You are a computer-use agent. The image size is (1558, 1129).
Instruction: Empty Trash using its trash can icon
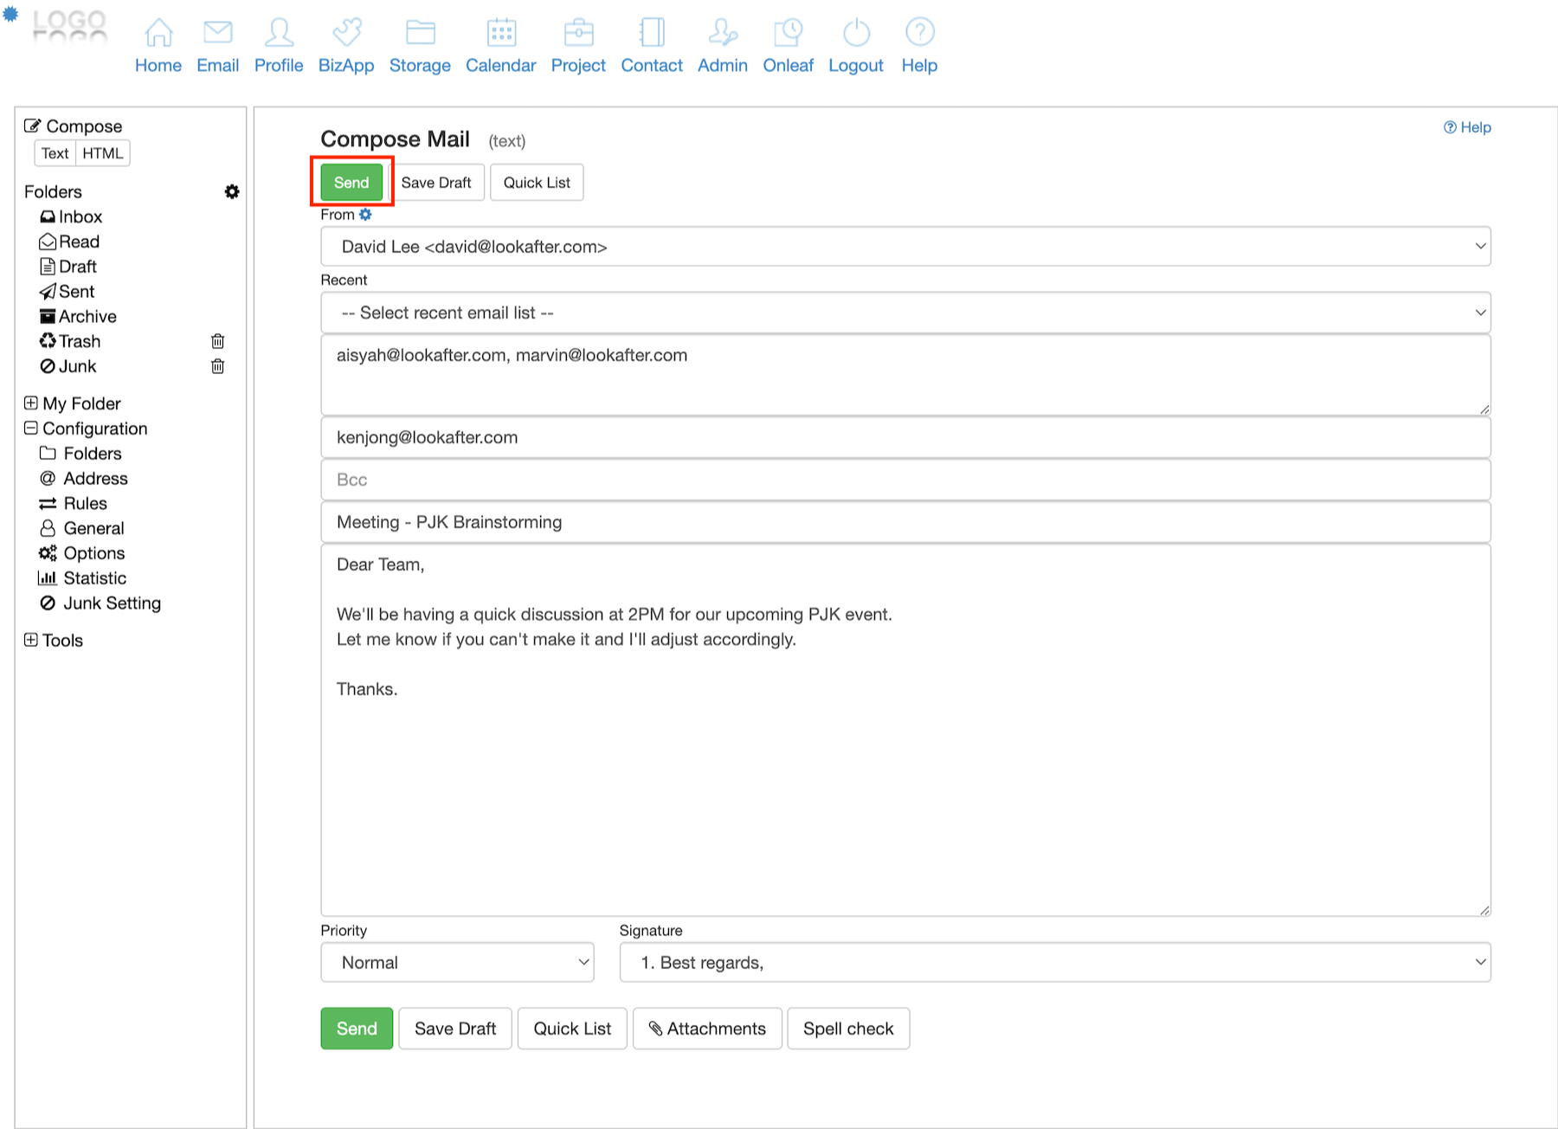tap(218, 341)
